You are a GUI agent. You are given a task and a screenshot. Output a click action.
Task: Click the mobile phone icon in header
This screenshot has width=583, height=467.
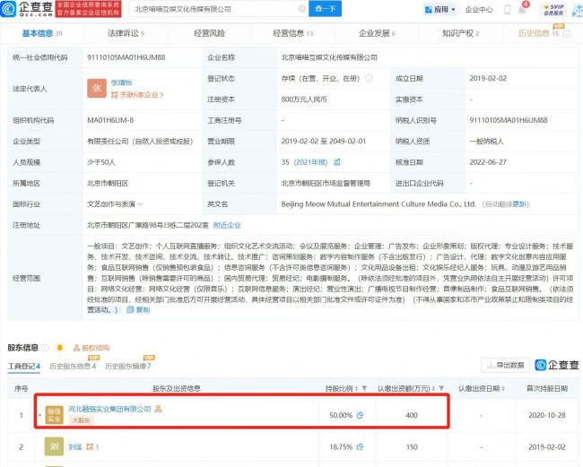coord(507,10)
